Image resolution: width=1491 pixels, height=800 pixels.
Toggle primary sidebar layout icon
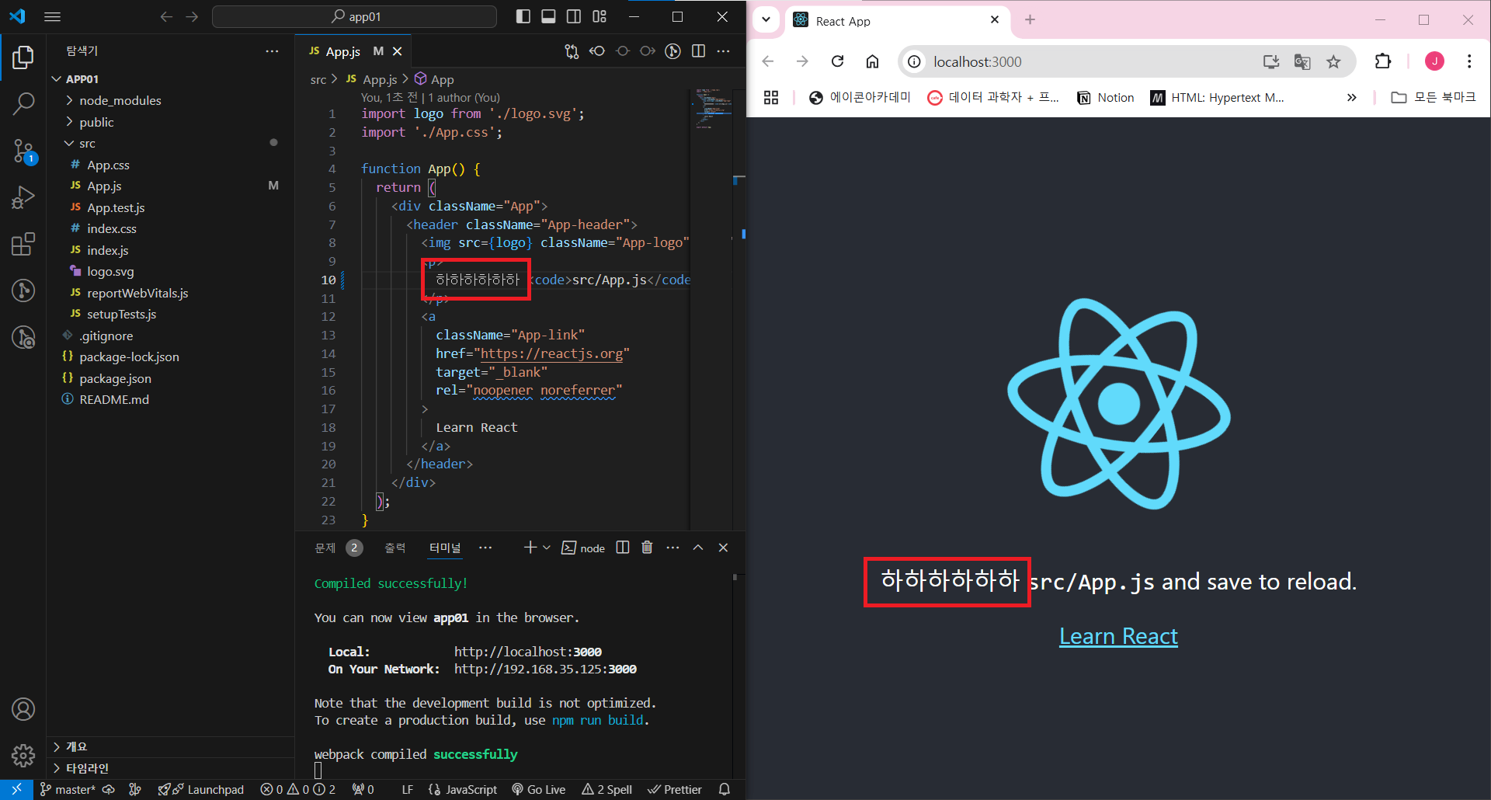[x=523, y=16]
